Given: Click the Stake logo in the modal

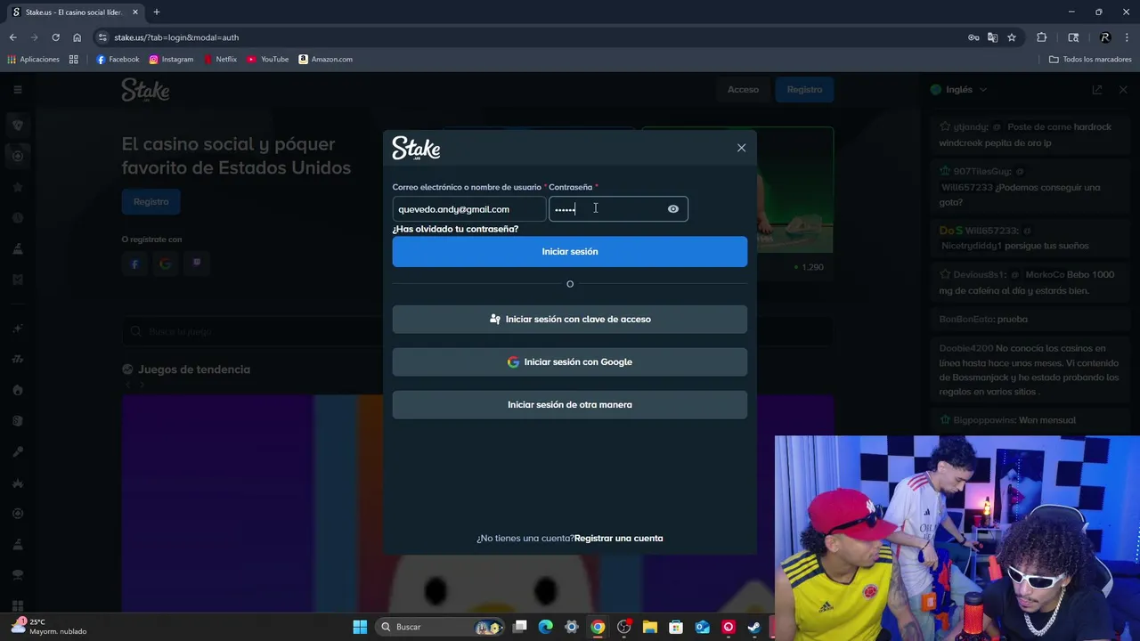Looking at the screenshot, I should point(416,148).
